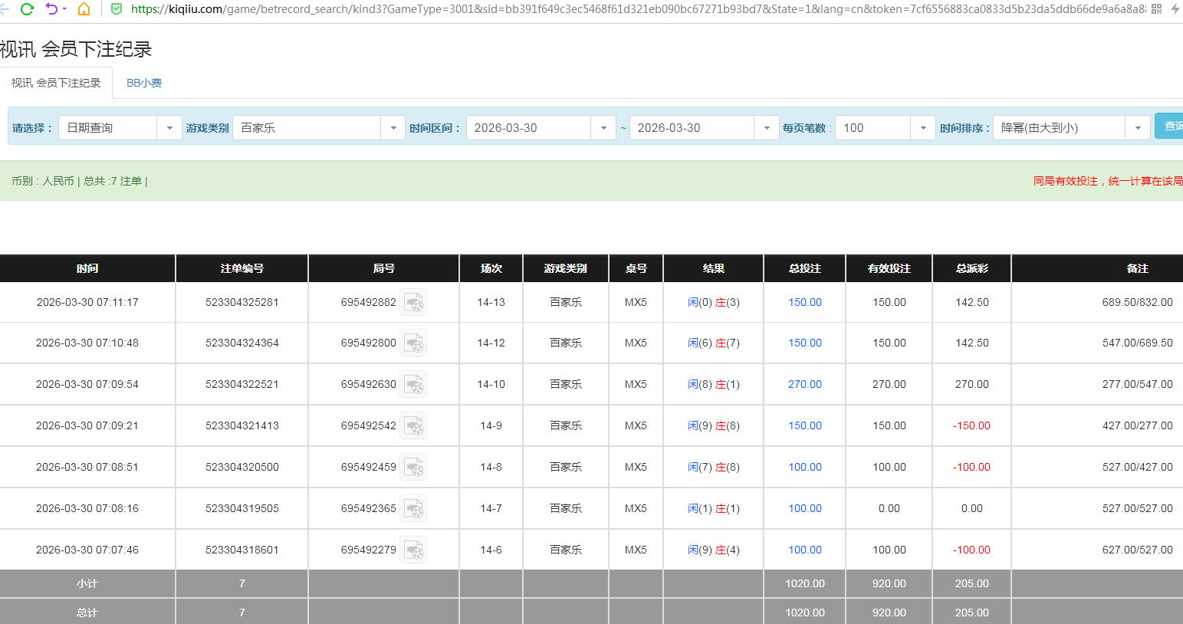Viewport: 1183px width, 624px height.
Task: Select the 视讯 会员下注纪录 tab
Action: [56, 83]
